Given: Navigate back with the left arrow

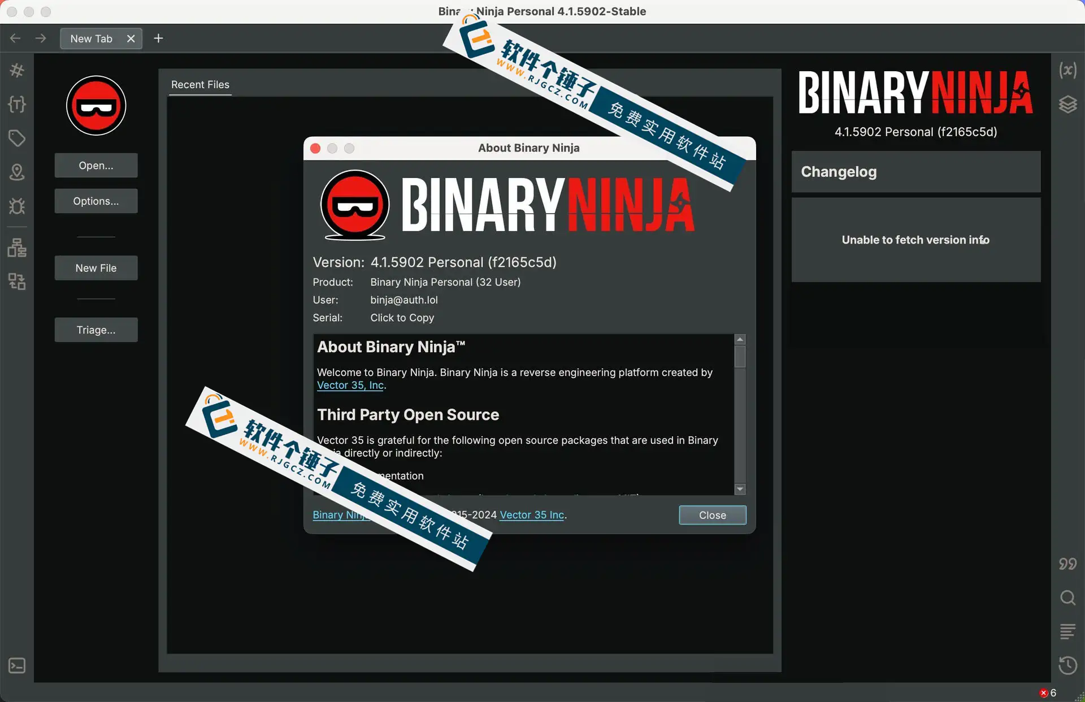Looking at the screenshot, I should point(15,38).
